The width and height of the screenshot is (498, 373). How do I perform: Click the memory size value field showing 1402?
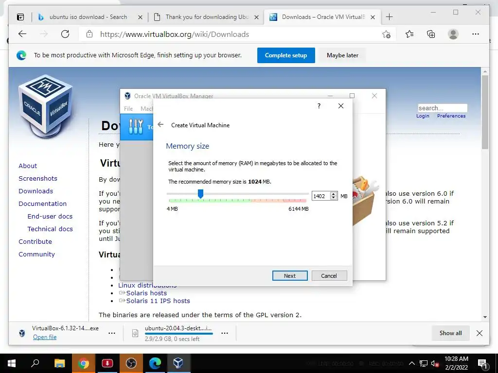(x=321, y=196)
